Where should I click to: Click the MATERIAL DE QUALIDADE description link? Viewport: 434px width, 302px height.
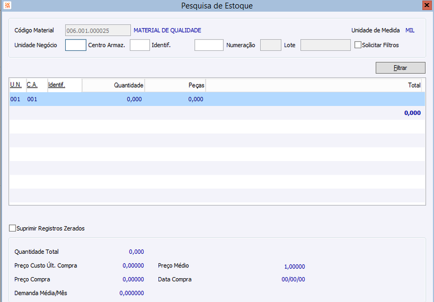(168, 30)
